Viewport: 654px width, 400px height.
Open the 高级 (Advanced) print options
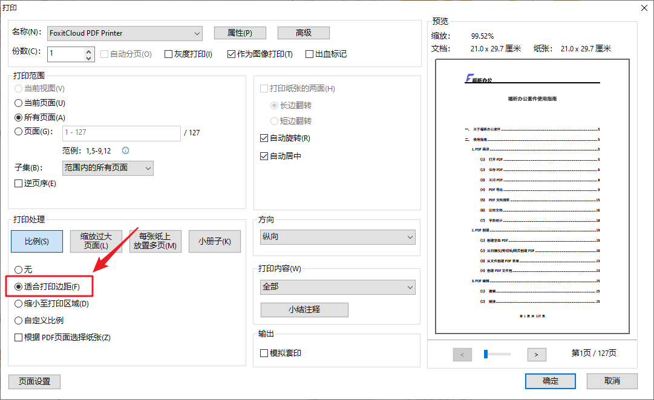coord(303,33)
